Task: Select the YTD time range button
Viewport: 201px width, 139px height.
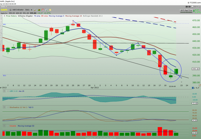Action: point(93,138)
